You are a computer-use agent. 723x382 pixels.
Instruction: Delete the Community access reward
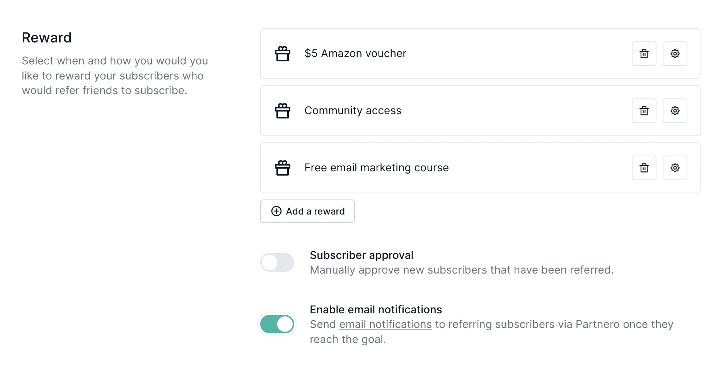[x=644, y=111]
